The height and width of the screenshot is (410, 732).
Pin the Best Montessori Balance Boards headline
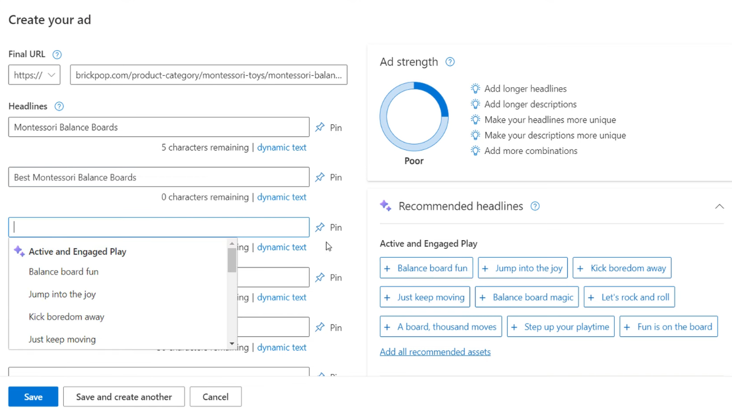tap(329, 177)
